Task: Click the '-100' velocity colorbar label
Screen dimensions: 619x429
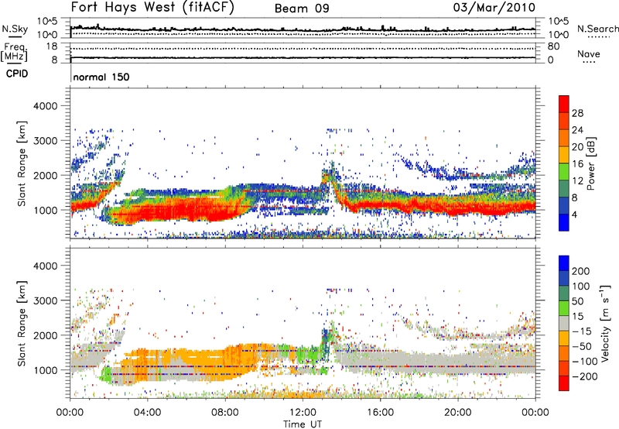Action: [x=585, y=362]
